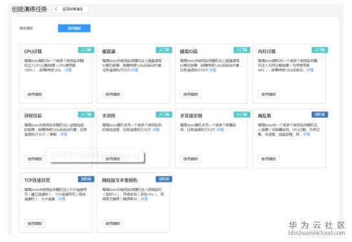Use the template on 杀容器实例 card
Image resolution: width=352 pixels, height=242 pixels.
(191, 159)
